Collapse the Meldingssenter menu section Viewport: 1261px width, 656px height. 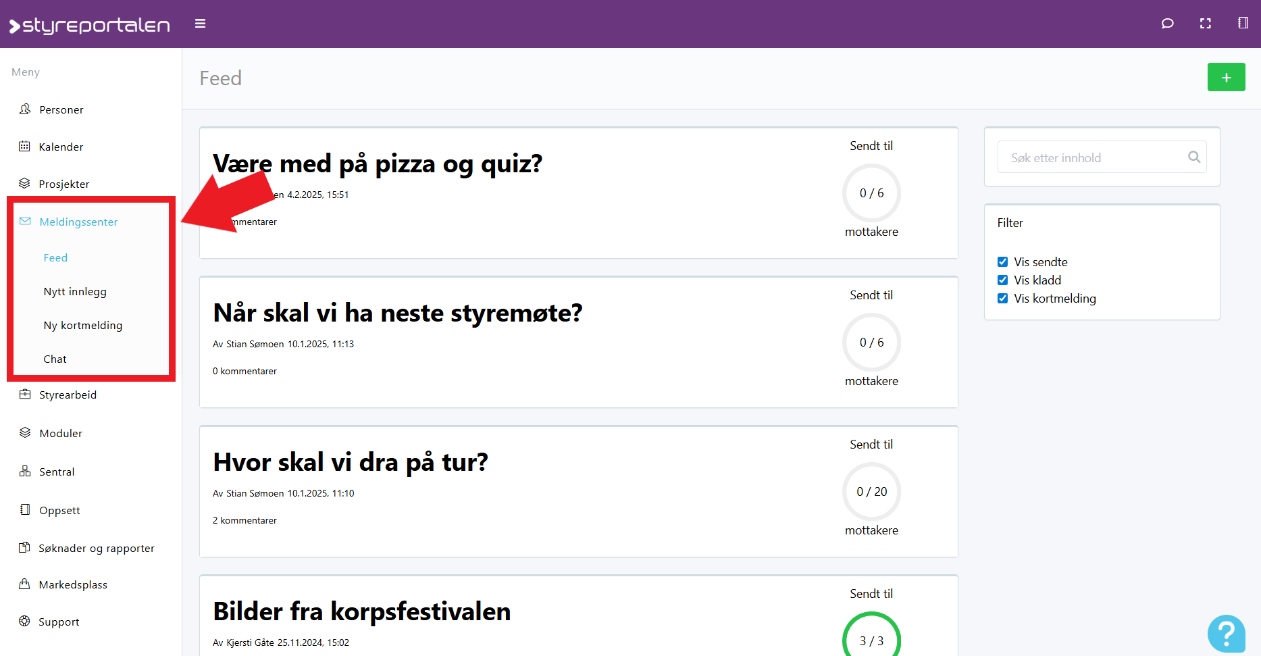coord(78,222)
